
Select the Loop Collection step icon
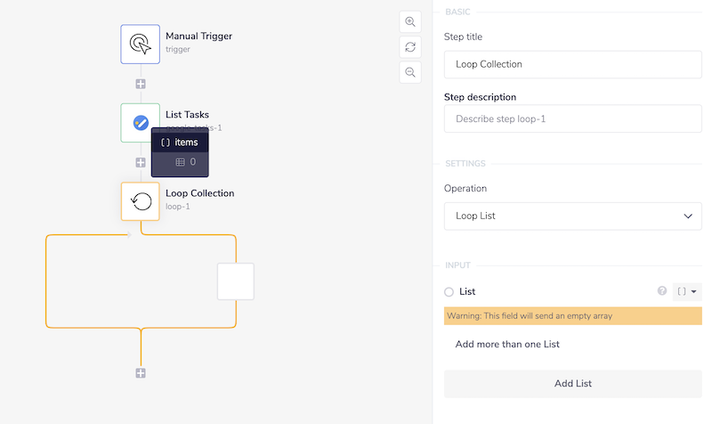[x=140, y=201]
